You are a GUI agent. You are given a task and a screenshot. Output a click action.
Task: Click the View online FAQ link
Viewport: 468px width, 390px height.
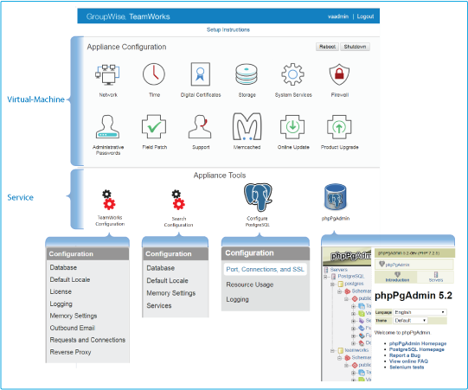click(x=408, y=361)
